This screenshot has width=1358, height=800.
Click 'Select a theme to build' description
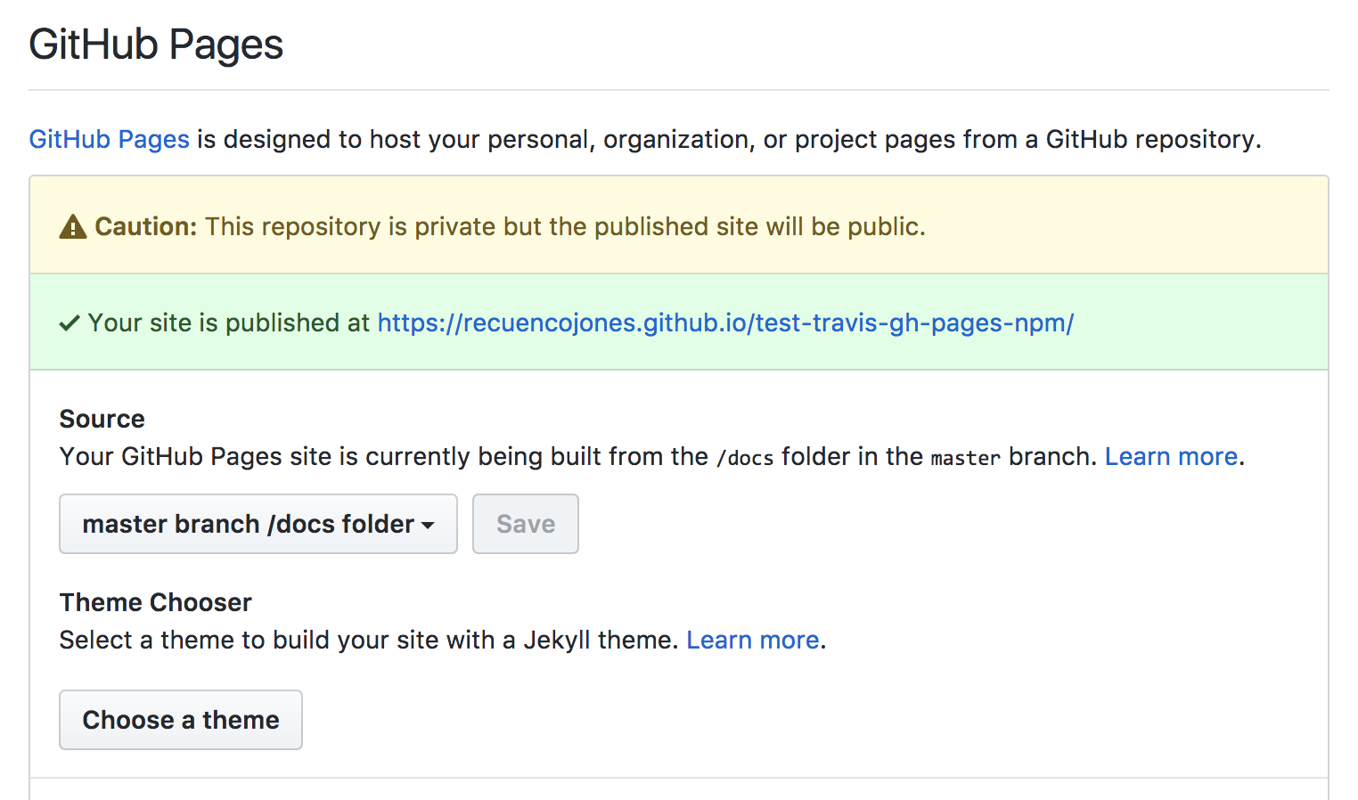click(369, 640)
